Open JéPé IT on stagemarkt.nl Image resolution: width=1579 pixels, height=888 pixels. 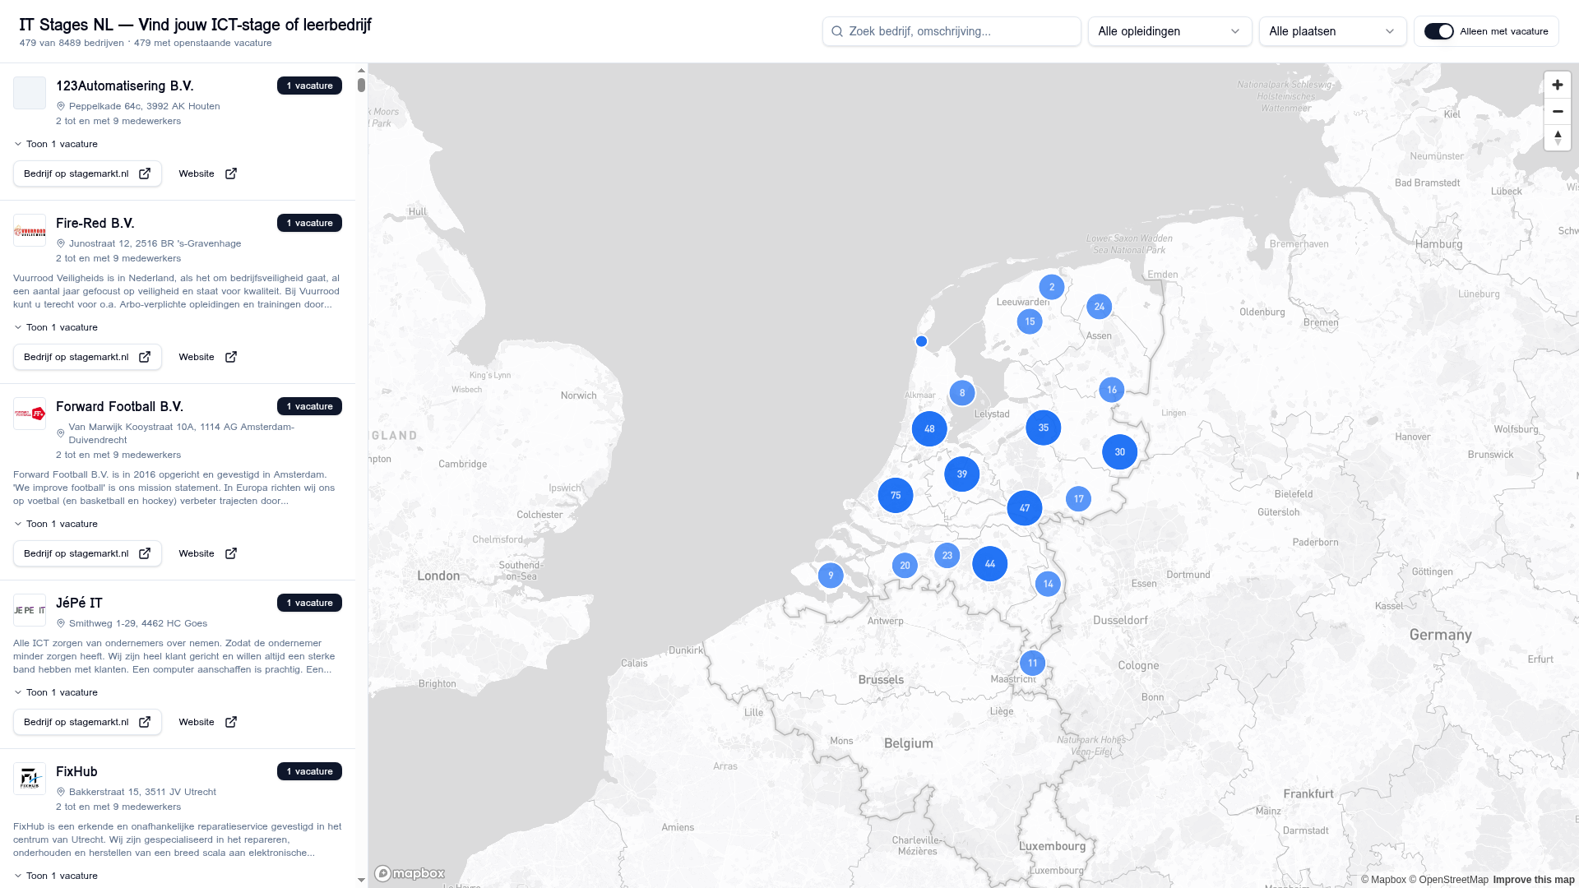(87, 722)
